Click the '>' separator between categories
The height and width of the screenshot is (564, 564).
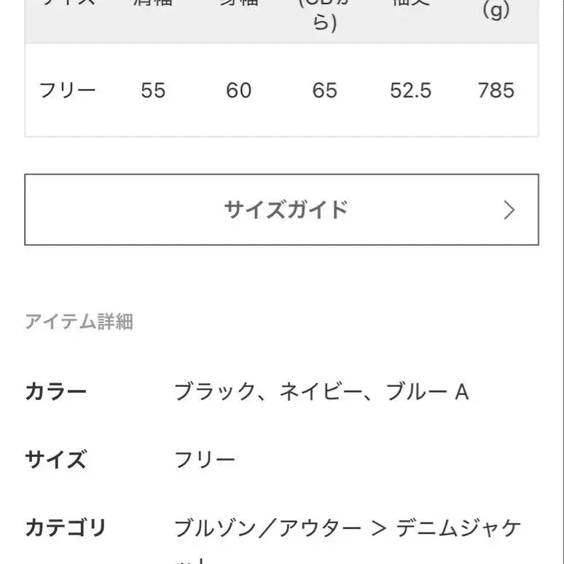pyautogui.click(x=378, y=528)
